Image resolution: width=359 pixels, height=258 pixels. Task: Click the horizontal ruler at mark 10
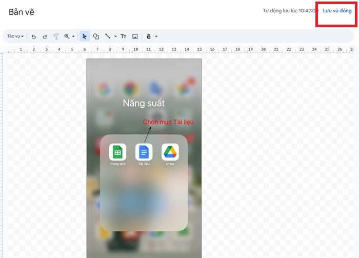[x=136, y=49]
